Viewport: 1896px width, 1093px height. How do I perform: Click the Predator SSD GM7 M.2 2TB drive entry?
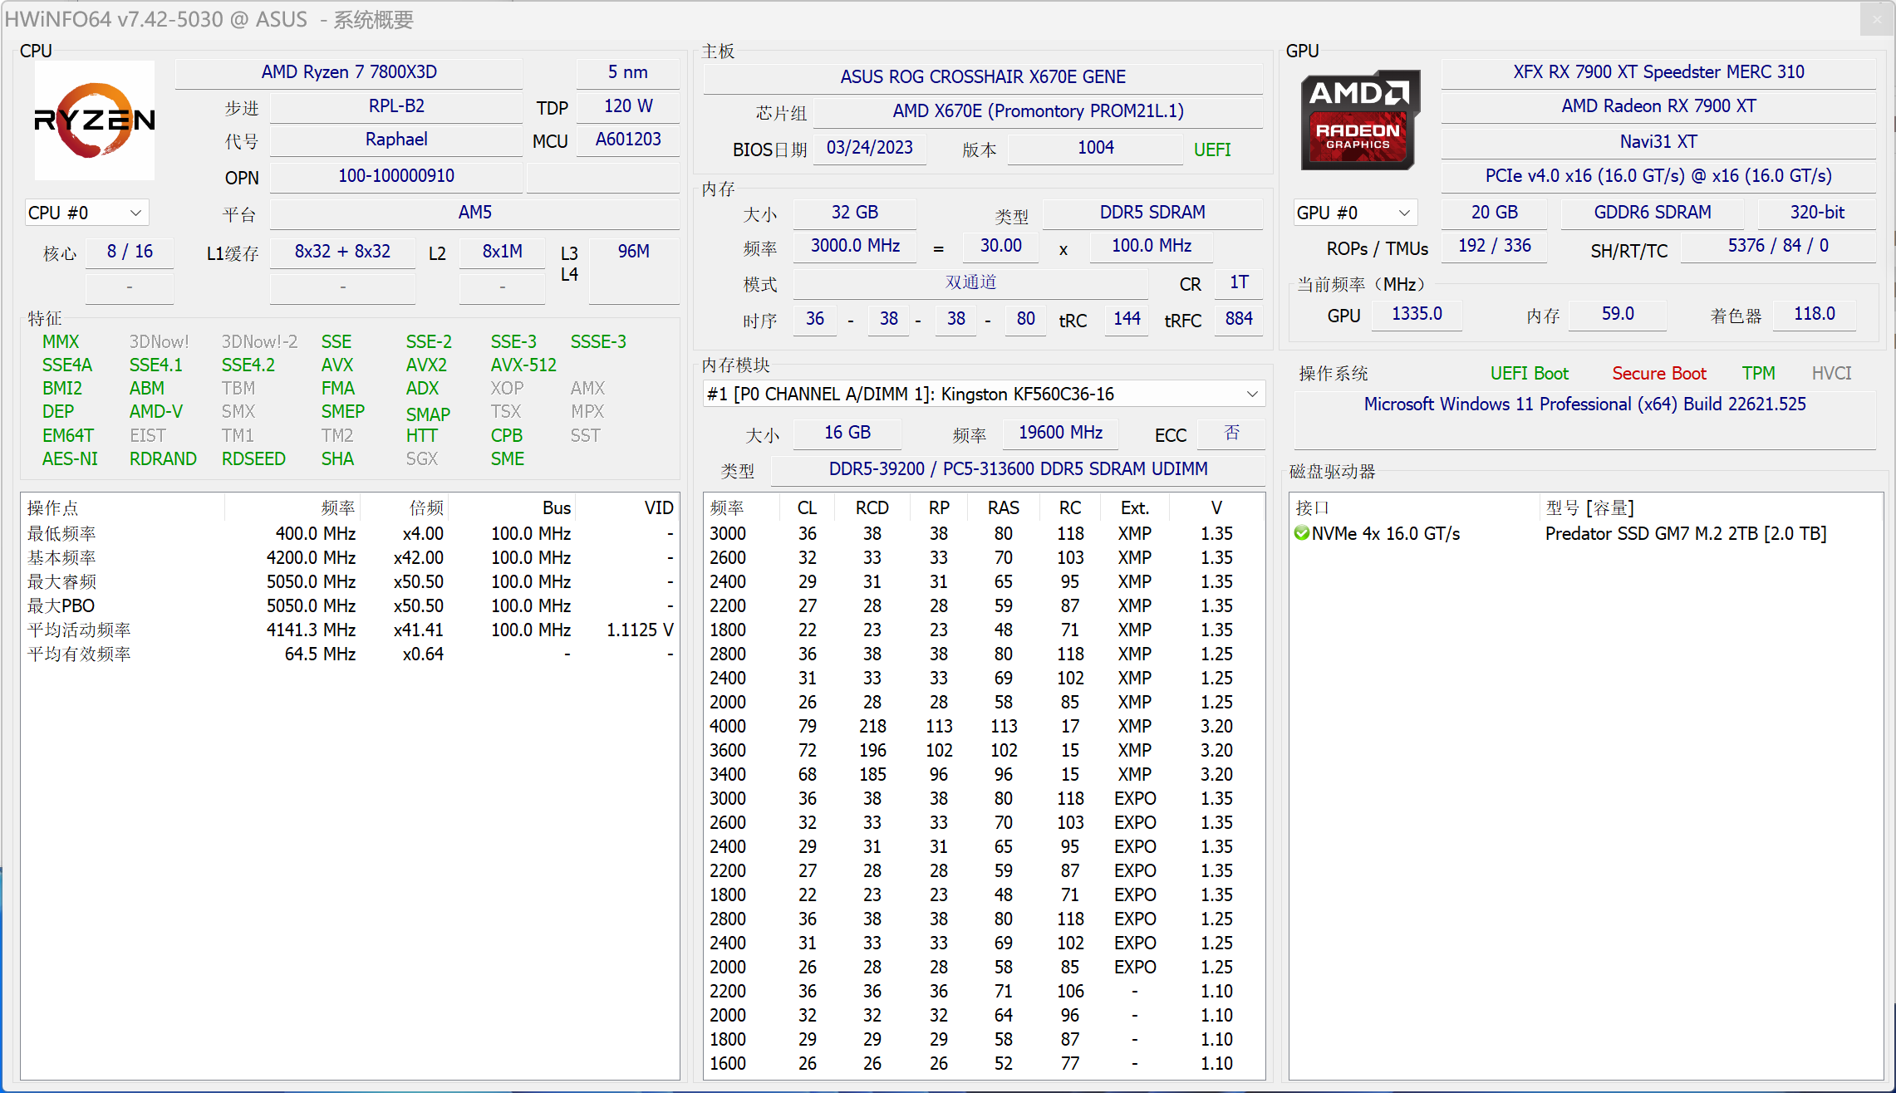click(x=1686, y=534)
